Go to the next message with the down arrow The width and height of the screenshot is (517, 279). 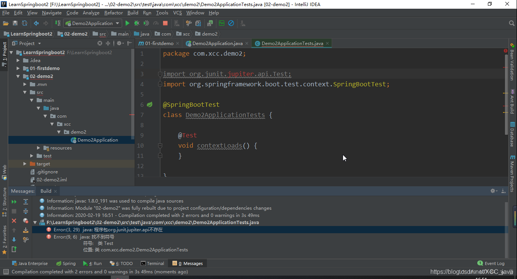pyautogui.click(x=14, y=240)
